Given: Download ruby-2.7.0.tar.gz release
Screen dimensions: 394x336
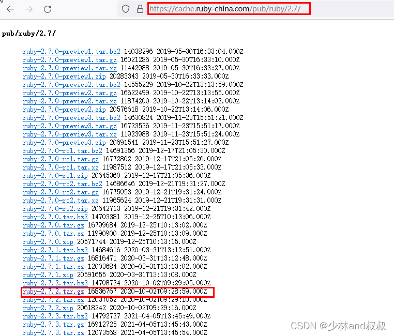Looking at the screenshot, I should [53, 225].
